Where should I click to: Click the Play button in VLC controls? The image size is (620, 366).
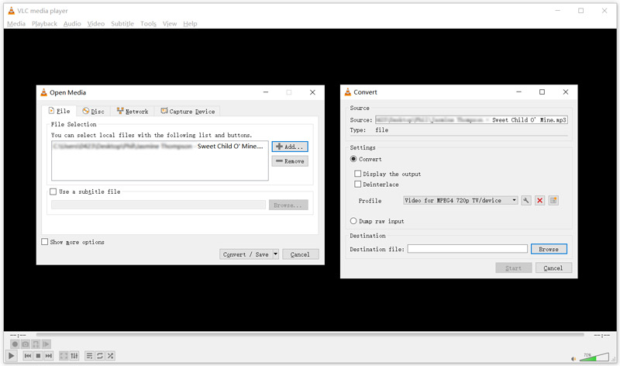(12, 356)
